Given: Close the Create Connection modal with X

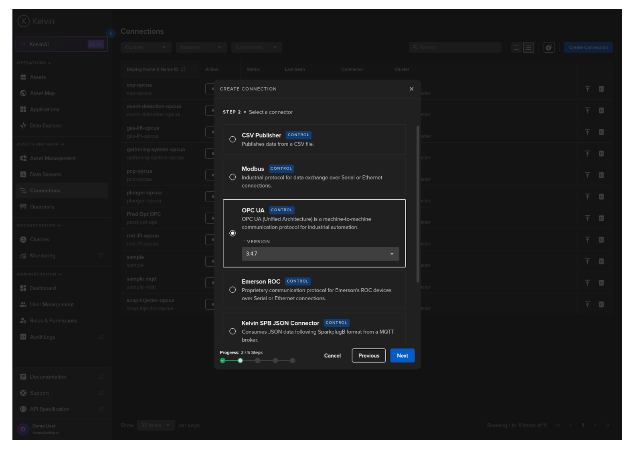Looking at the screenshot, I should tap(411, 89).
